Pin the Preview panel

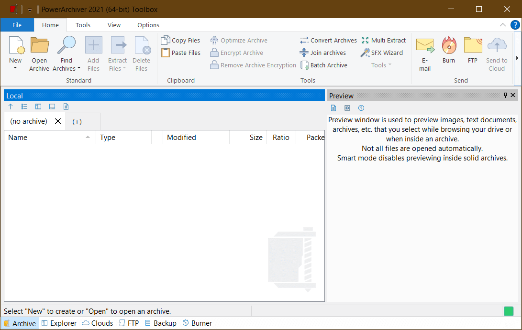tap(505, 96)
